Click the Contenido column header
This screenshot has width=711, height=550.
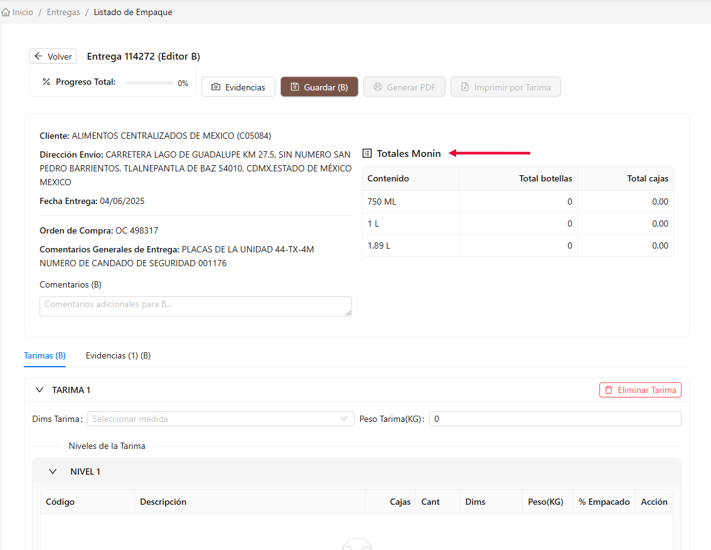click(411, 178)
